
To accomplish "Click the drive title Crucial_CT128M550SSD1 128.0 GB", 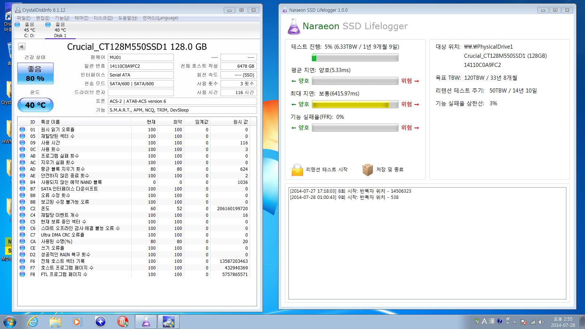I will (x=137, y=47).
